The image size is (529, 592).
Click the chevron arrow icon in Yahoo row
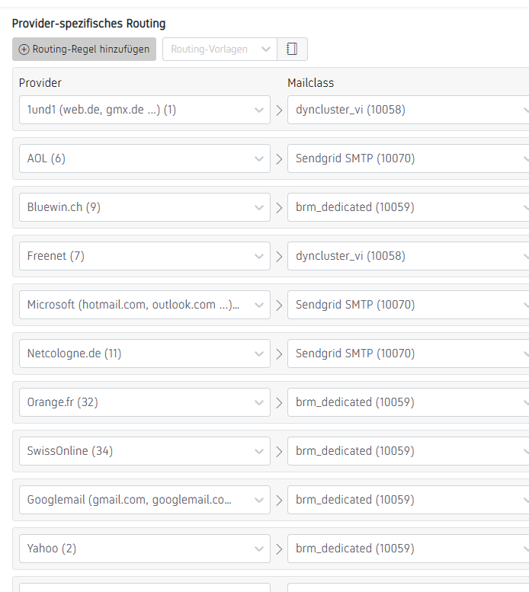click(279, 549)
